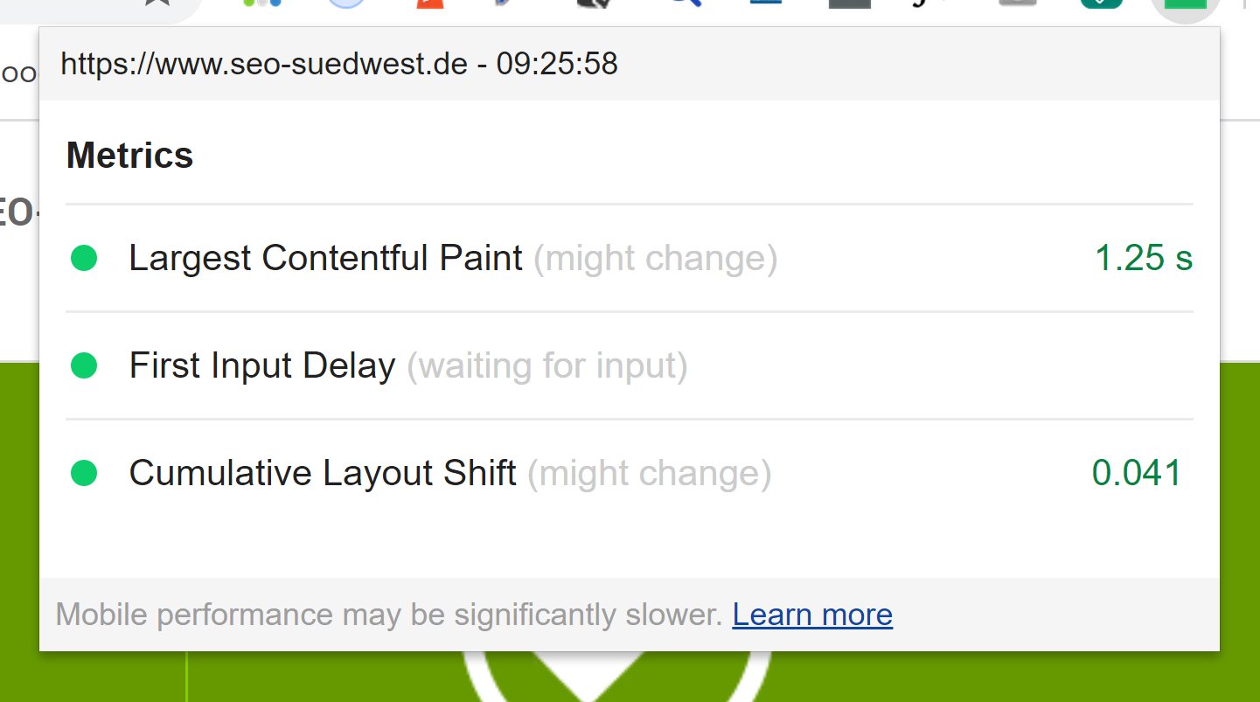Click the green dot beside Largest Contentful Paint

(84, 258)
